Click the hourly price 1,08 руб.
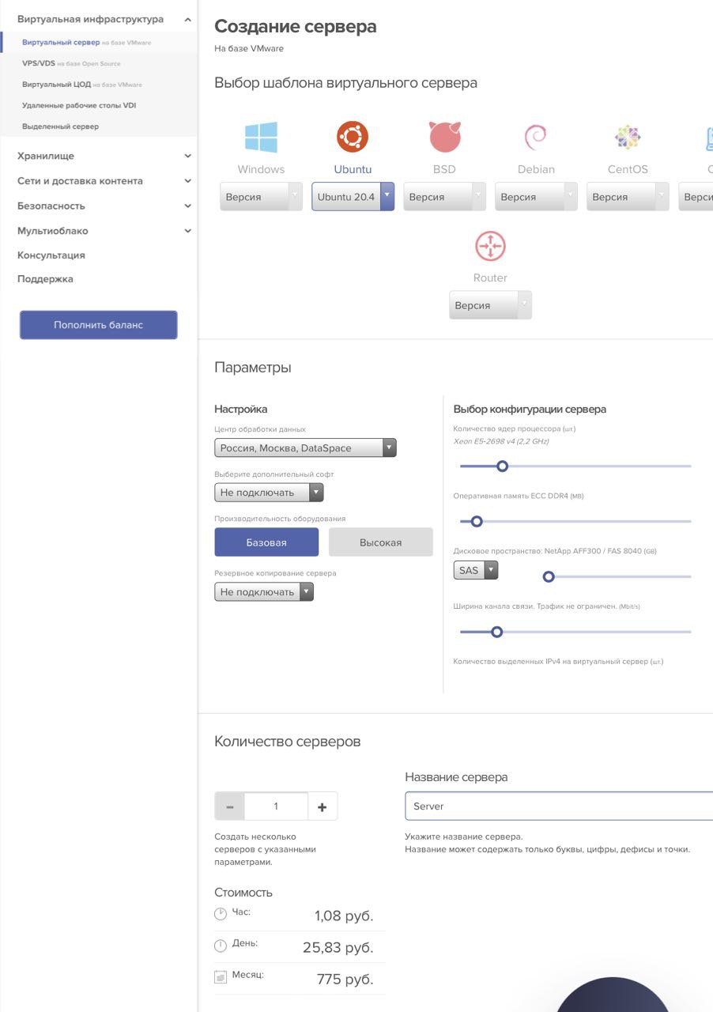This screenshot has width=713, height=1012. pyautogui.click(x=344, y=916)
